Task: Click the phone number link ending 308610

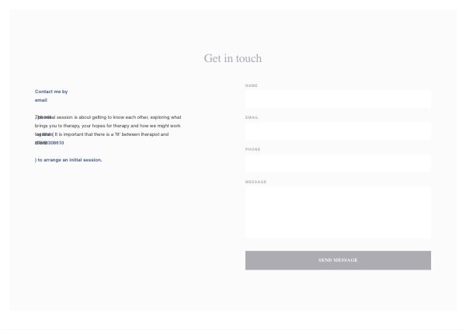Action: (x=53, y=143)
